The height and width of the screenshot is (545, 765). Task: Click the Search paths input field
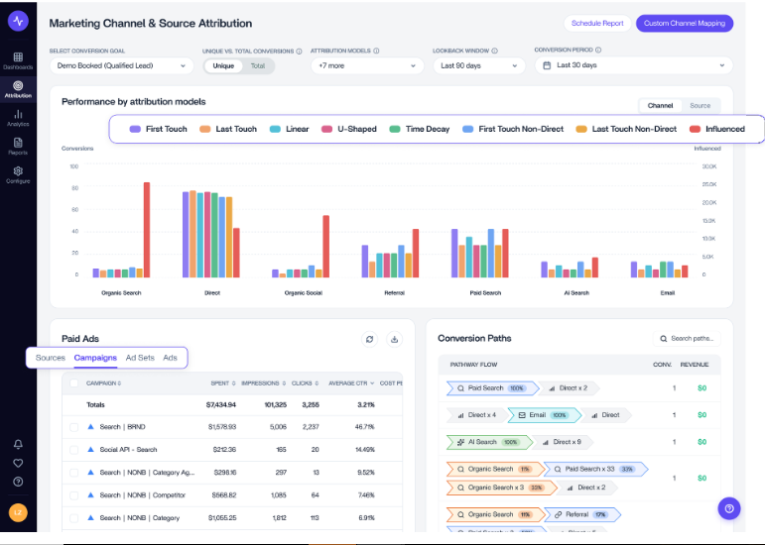(x=687, y=339)
